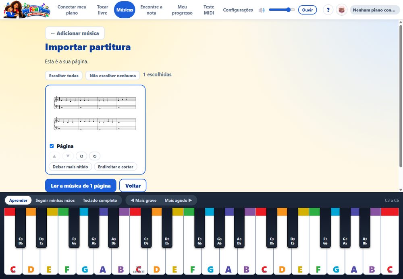Go to Tocar livre tab
Viewport: 403px width, 279px height.
[x=102, y=10]
